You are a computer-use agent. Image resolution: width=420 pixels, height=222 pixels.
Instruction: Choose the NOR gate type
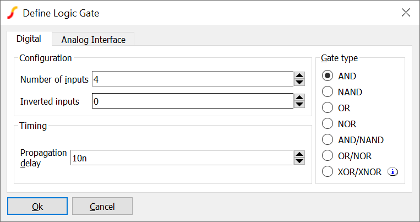328,124
